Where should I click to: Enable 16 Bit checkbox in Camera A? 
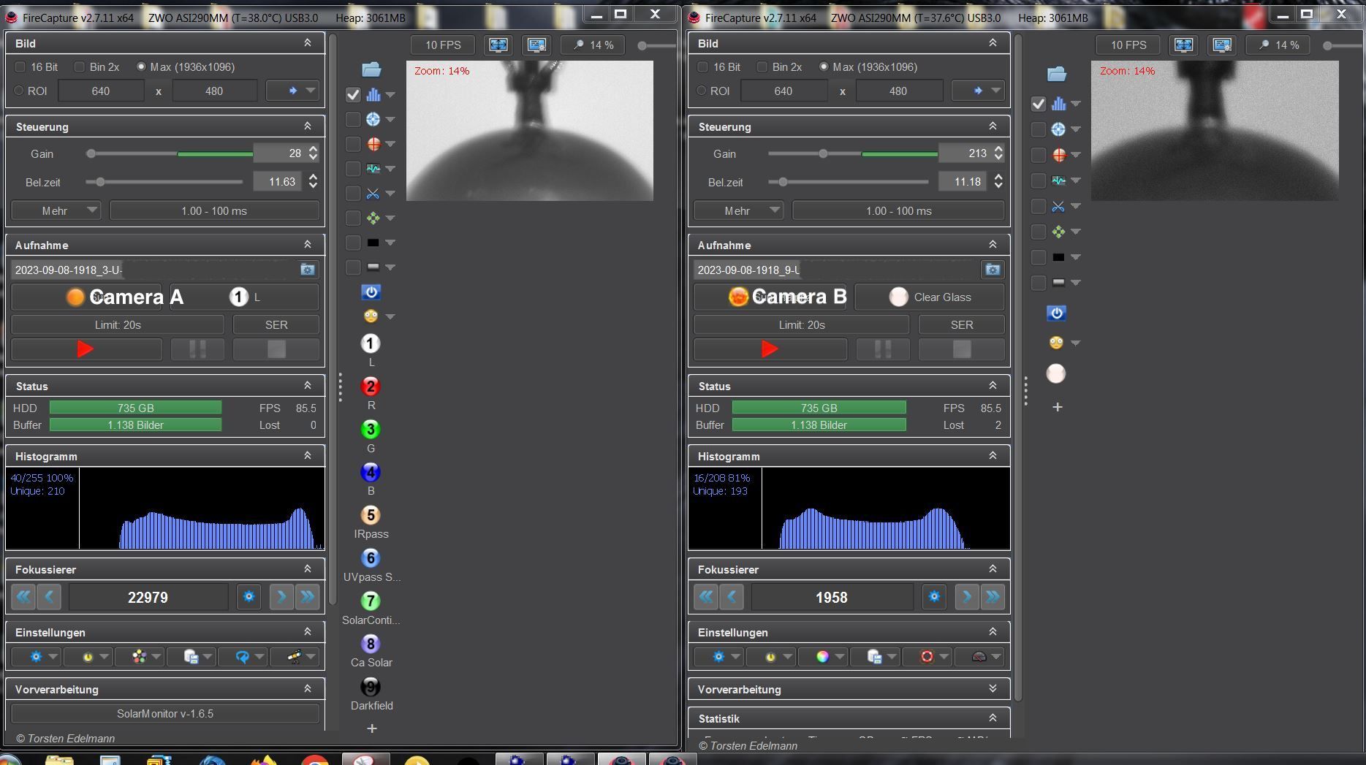click(x=20, y=66)
